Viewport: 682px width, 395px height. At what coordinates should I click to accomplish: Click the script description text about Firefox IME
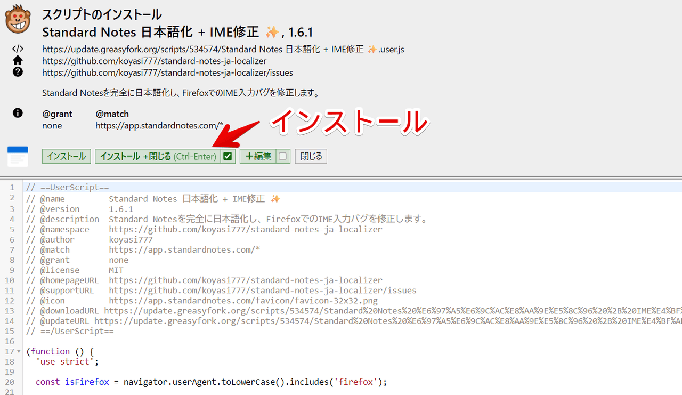pyautogui.click(x=181, y=93)
